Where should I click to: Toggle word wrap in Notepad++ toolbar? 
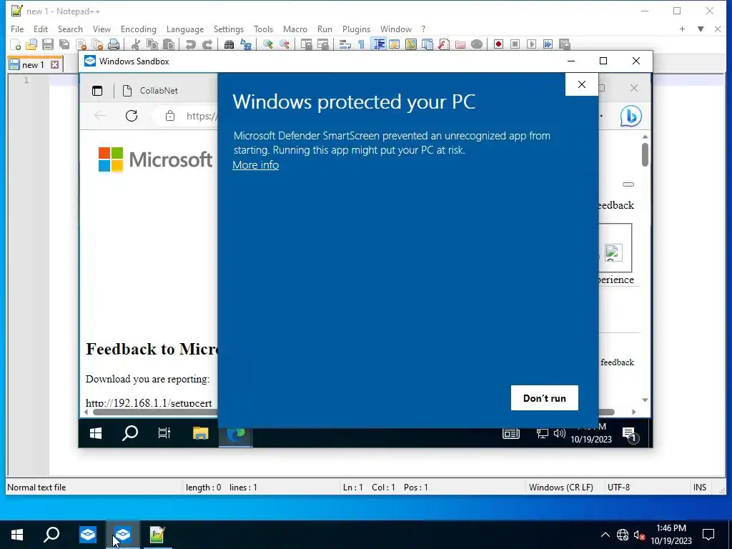(345, 44)
